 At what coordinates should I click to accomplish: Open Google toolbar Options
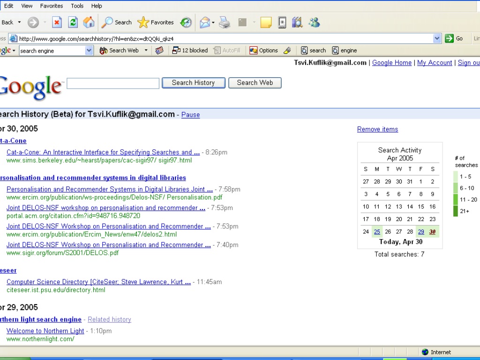263,51
